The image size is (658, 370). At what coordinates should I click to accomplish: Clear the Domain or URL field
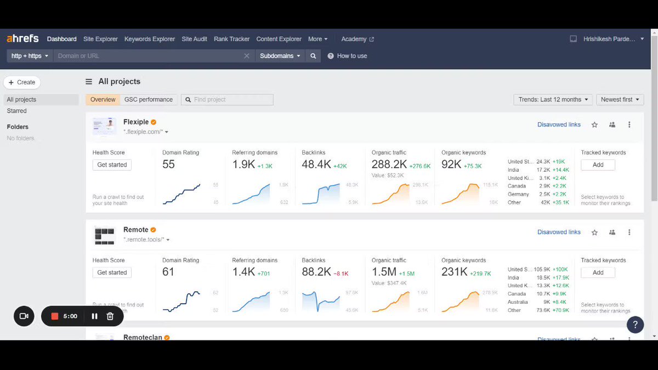pos(246,56)
